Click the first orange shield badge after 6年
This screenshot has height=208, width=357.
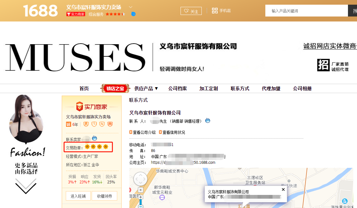(x=86, y=124)
